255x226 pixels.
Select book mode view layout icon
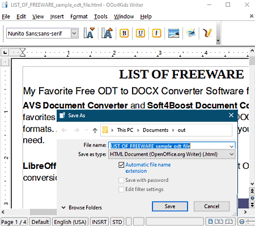[x=228, y=221]
